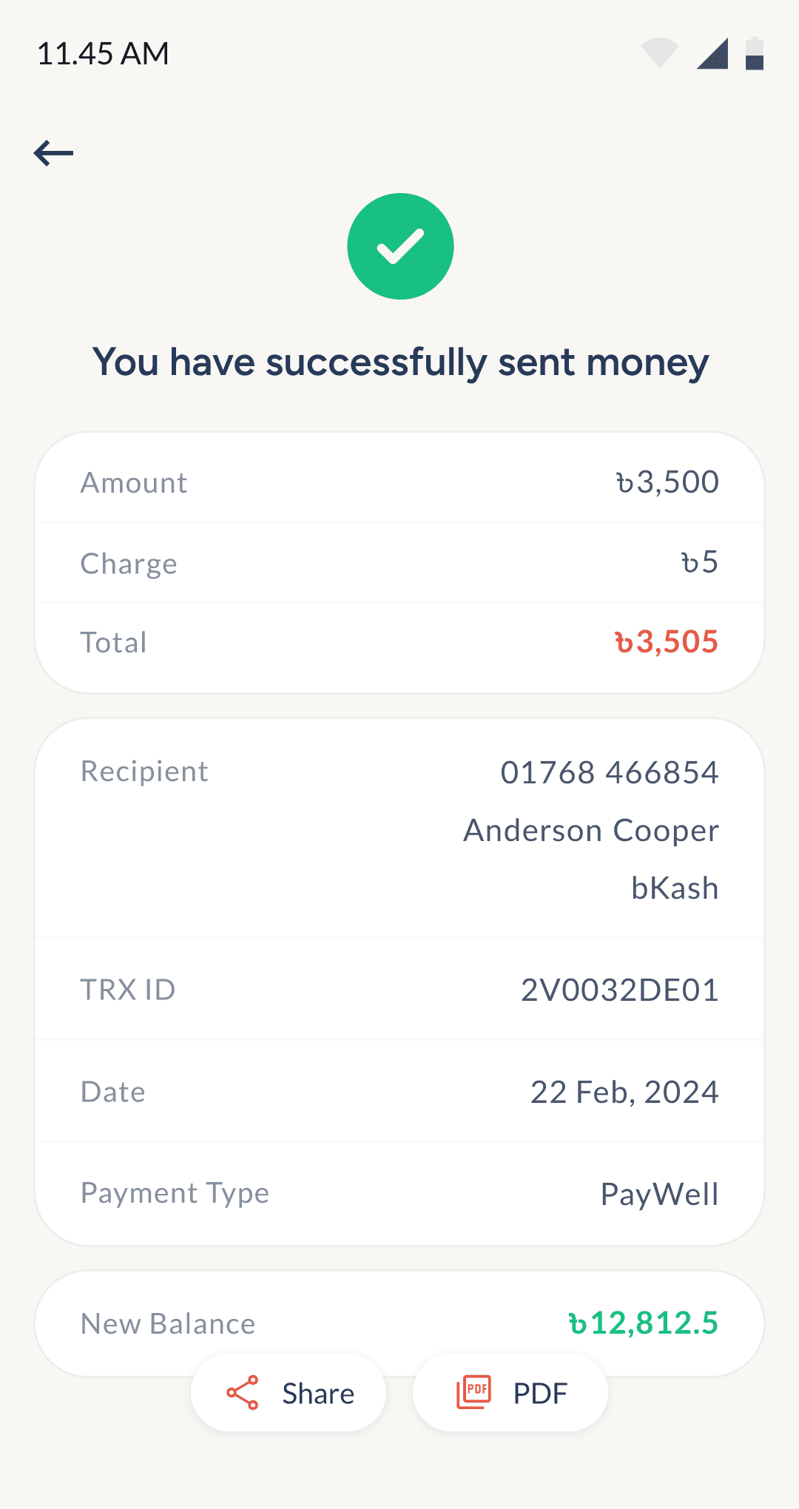Image resolution: width=799 pixels, height=1509 pixels.
Task: Tap the Amount row value ৳3,500
Action: 667,482
